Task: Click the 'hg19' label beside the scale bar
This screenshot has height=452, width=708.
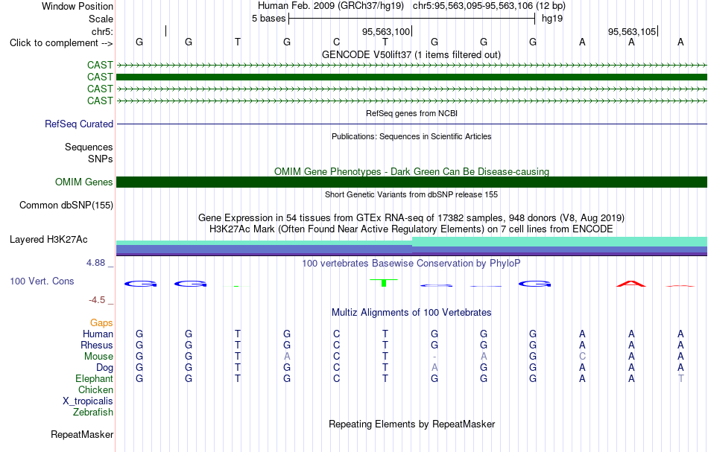Action: pos(552,19)
